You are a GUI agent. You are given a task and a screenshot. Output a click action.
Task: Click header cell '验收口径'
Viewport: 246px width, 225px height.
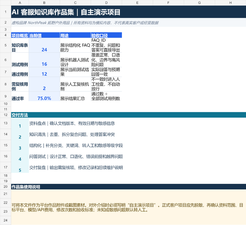[x=106, y=35]
